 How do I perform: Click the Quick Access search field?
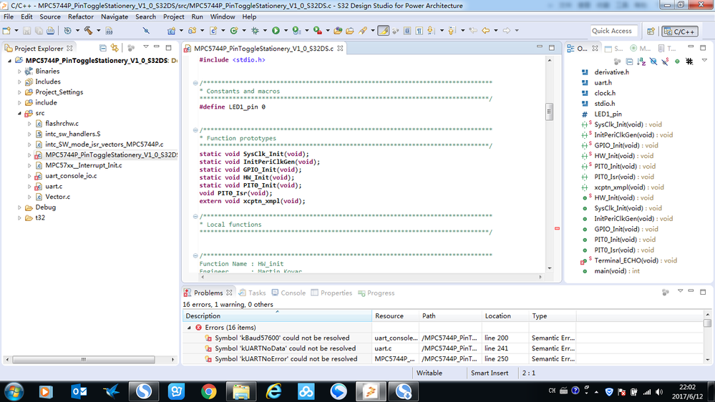(613, 31)
